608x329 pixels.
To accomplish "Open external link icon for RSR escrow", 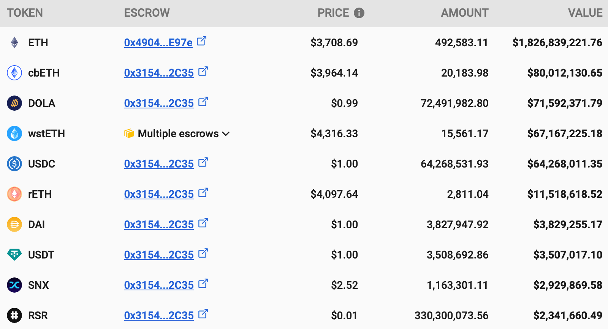I will (x=203, y=314).
